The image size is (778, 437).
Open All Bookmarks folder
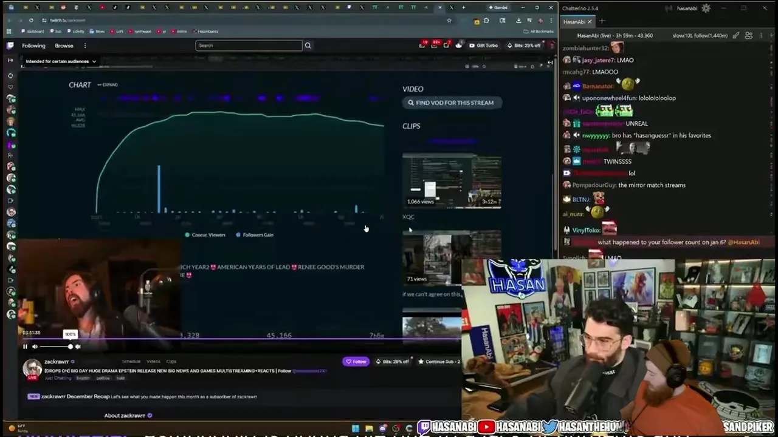point(538,32)
